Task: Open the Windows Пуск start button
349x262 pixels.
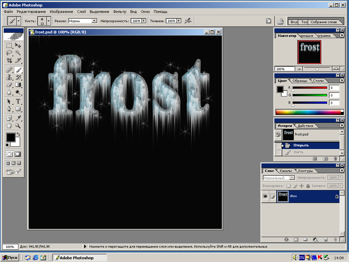Action: tap(10, 258)
